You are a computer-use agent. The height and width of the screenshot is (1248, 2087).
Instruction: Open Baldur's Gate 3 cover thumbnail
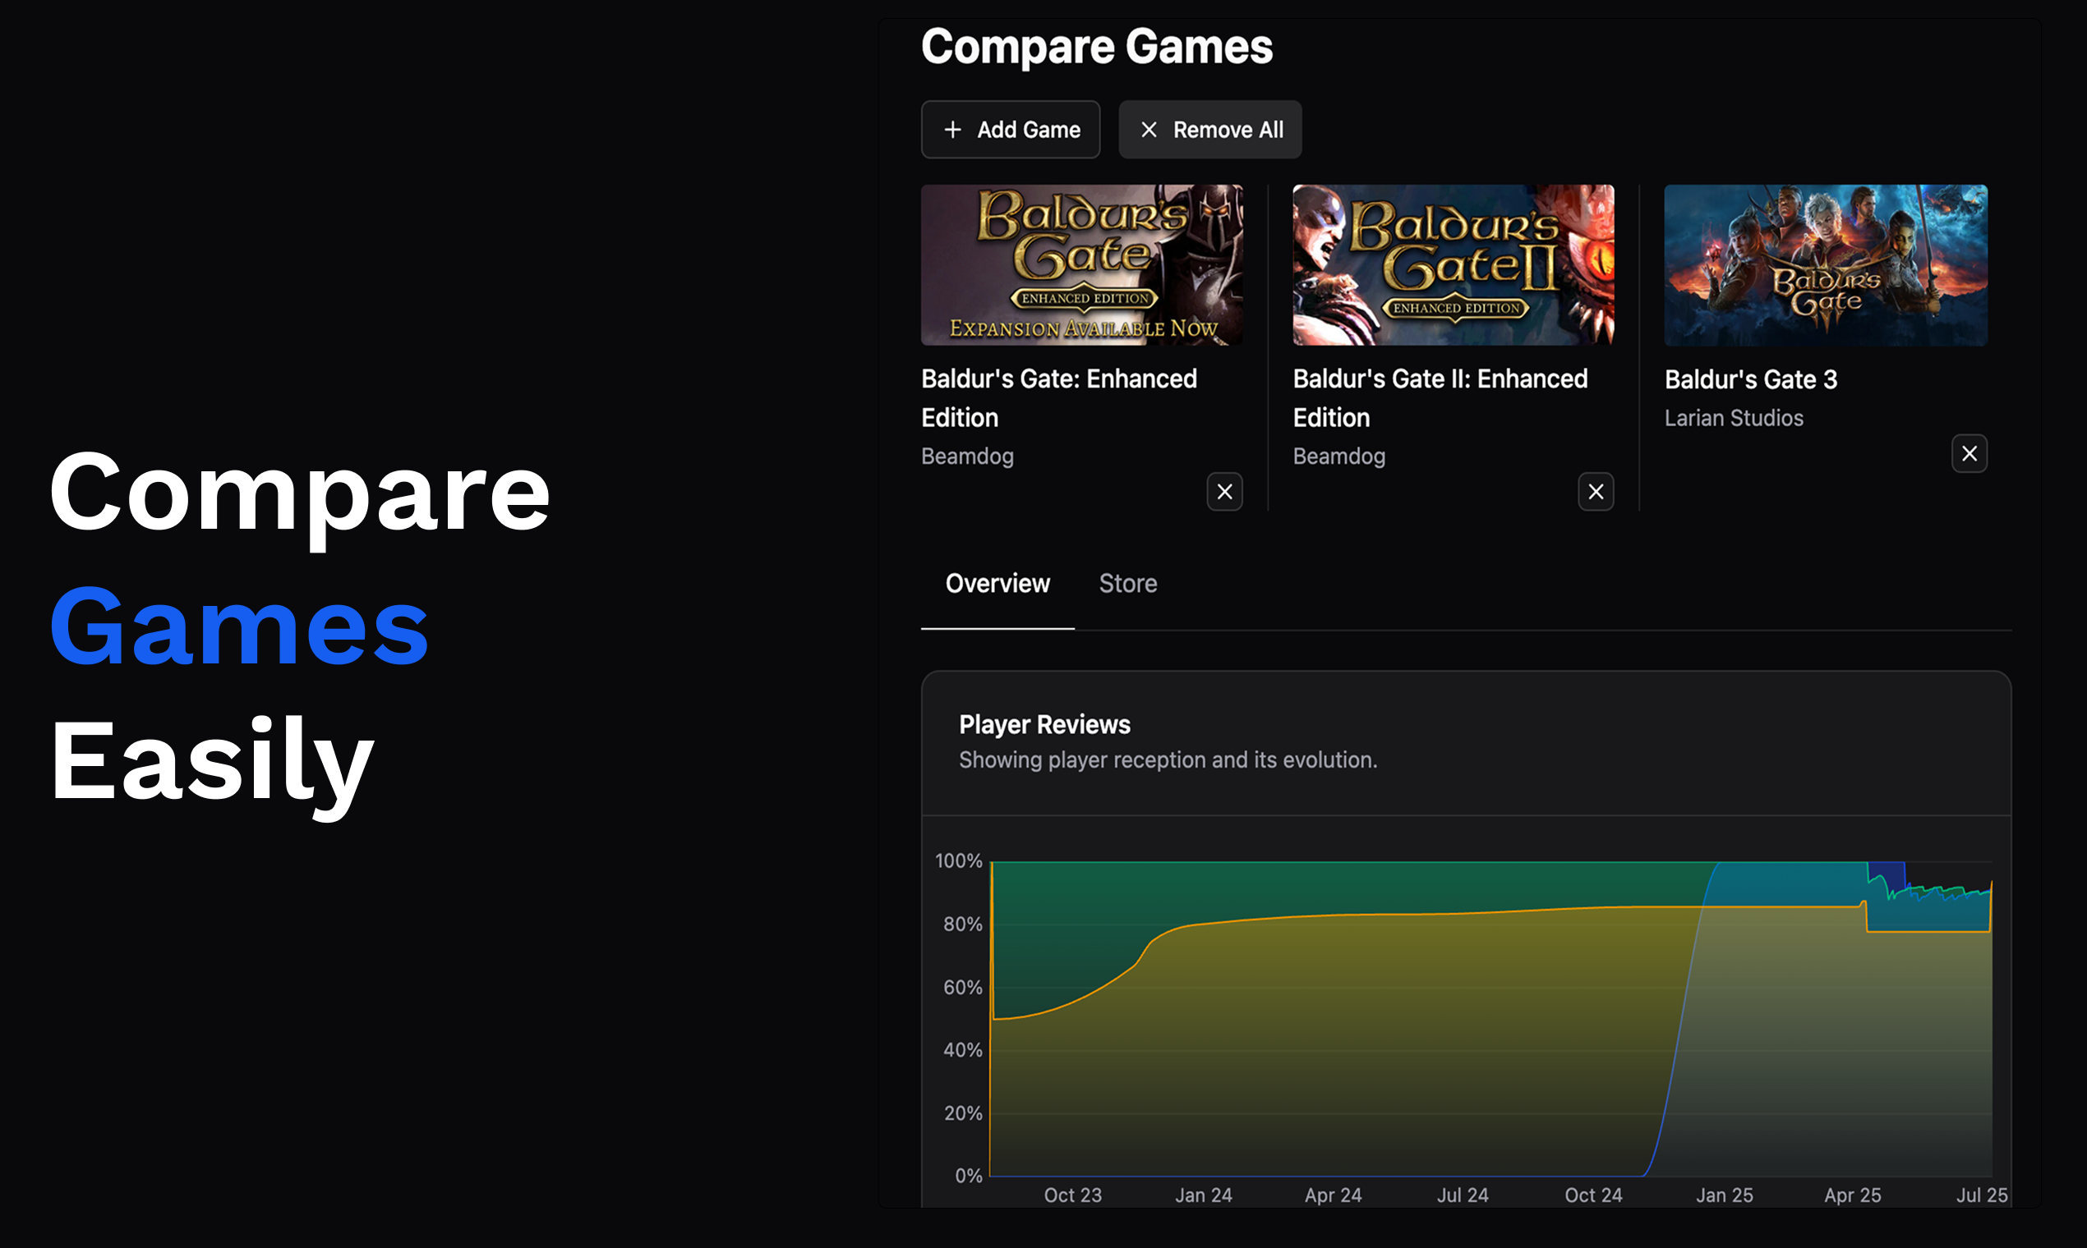tap(1825, 265)
